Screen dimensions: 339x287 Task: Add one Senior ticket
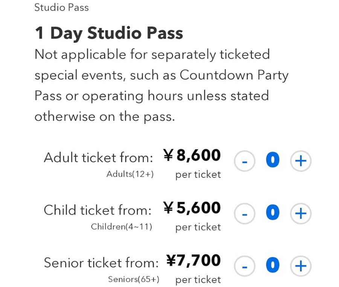click(x=301, y=266)
